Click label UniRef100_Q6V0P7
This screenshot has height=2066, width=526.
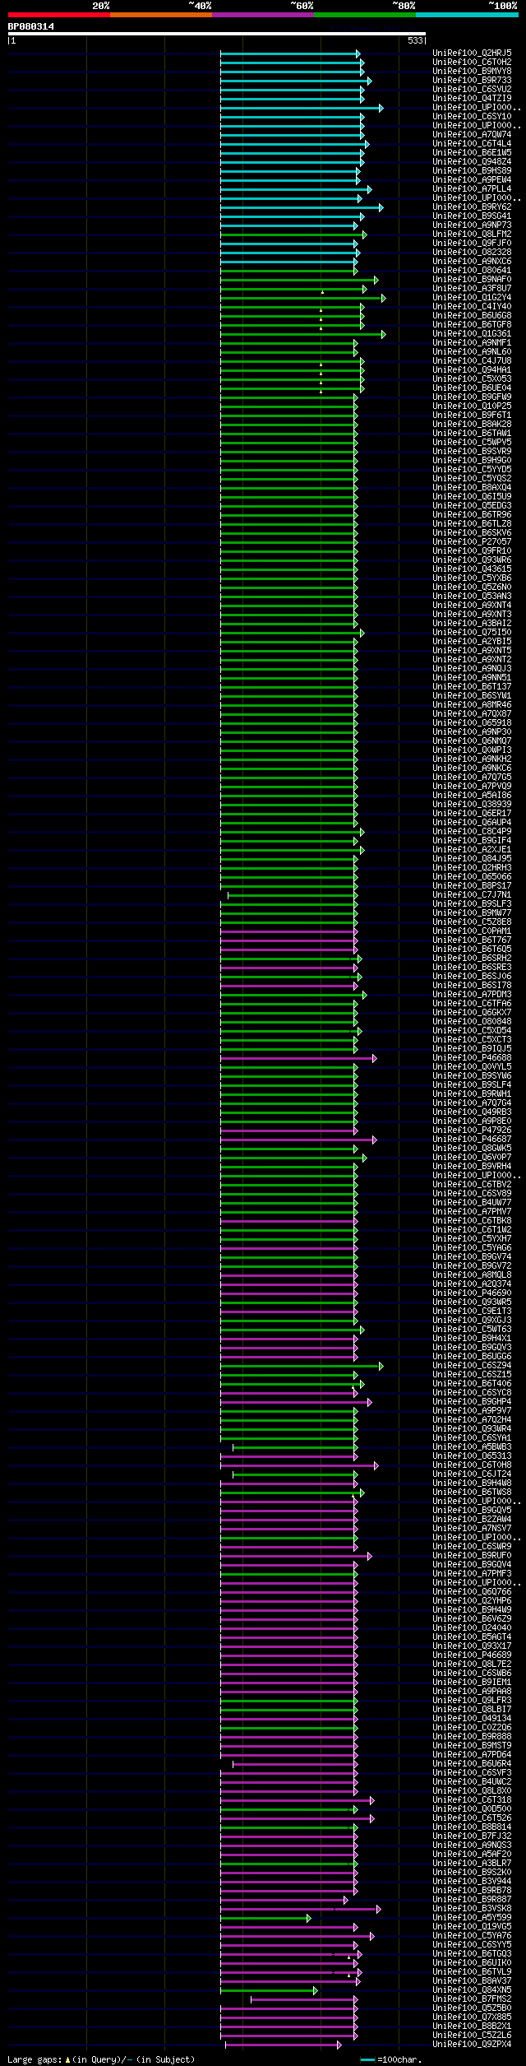472,1157
